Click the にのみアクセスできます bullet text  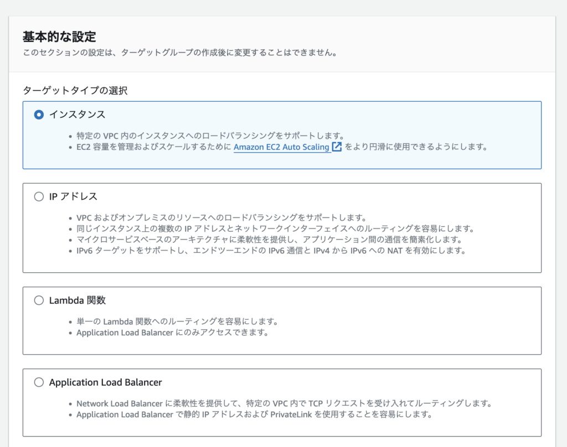(172, 332)
